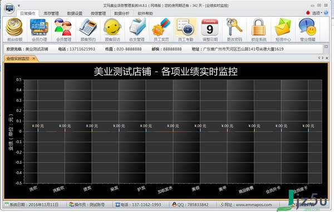Click the chart title 各项业绩实时监控

[199, 72]
